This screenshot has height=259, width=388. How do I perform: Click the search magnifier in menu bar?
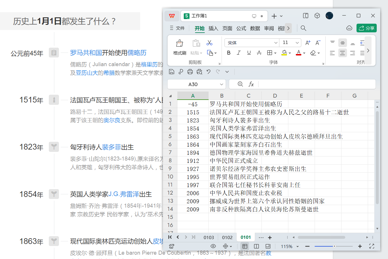coord(303,28)
